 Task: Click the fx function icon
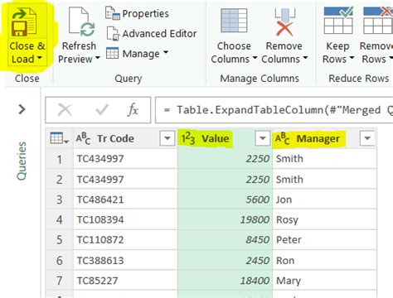point(133,110)
